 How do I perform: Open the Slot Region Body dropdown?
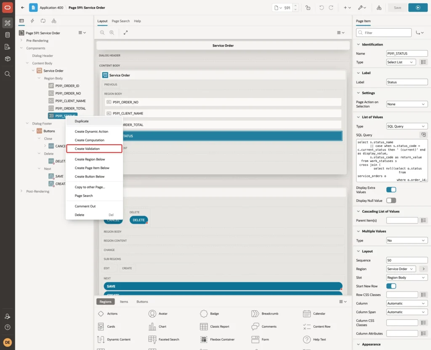[407, 278]
